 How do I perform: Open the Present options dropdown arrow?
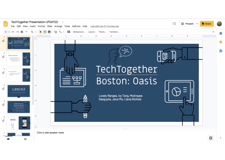click(x=197, y=24)
